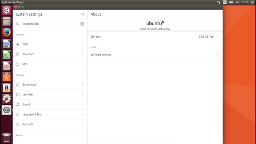Expand the Launcher settings chevron
This screenshot has height=144, width=256.
(x=83, y=94)
